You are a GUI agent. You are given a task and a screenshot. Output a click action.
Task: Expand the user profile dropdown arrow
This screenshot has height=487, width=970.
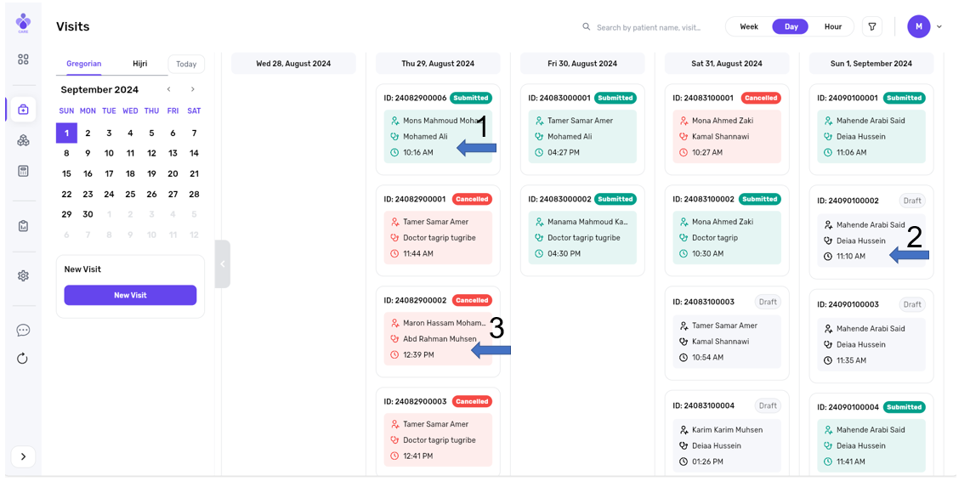(939, 27)
